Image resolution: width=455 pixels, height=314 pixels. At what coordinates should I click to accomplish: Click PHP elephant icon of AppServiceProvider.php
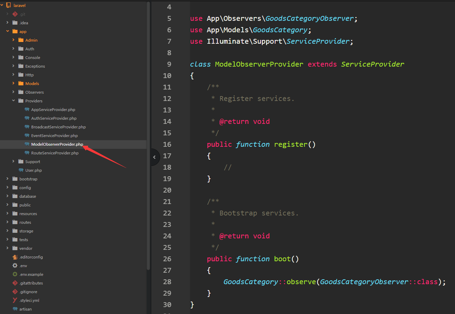coord(27,110)
